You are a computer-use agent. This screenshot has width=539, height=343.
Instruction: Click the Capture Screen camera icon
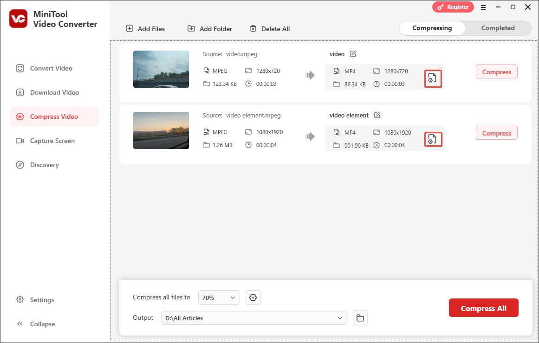(x=20, y=141)
